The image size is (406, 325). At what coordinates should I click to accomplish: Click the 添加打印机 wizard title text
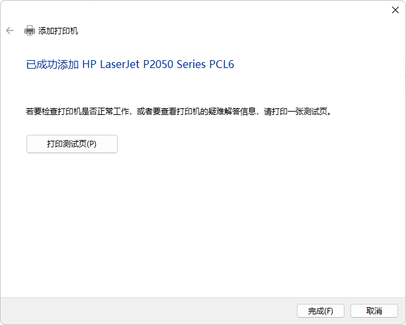pos(58,31)
